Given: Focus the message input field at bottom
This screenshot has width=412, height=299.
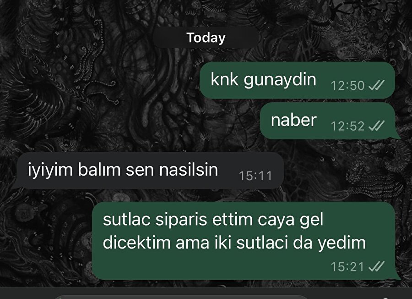Looking at the screenshot, I should 181,297.
